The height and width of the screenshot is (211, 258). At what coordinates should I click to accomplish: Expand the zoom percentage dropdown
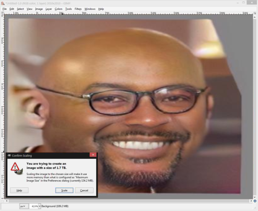[x=40, y=206]
